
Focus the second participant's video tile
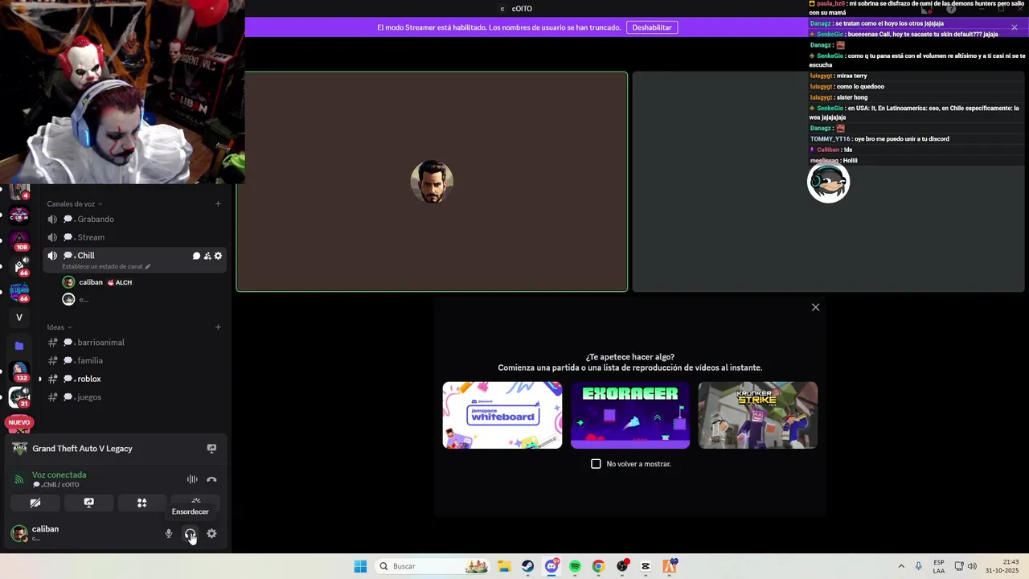pyautogui.click(x=829, y=182)
